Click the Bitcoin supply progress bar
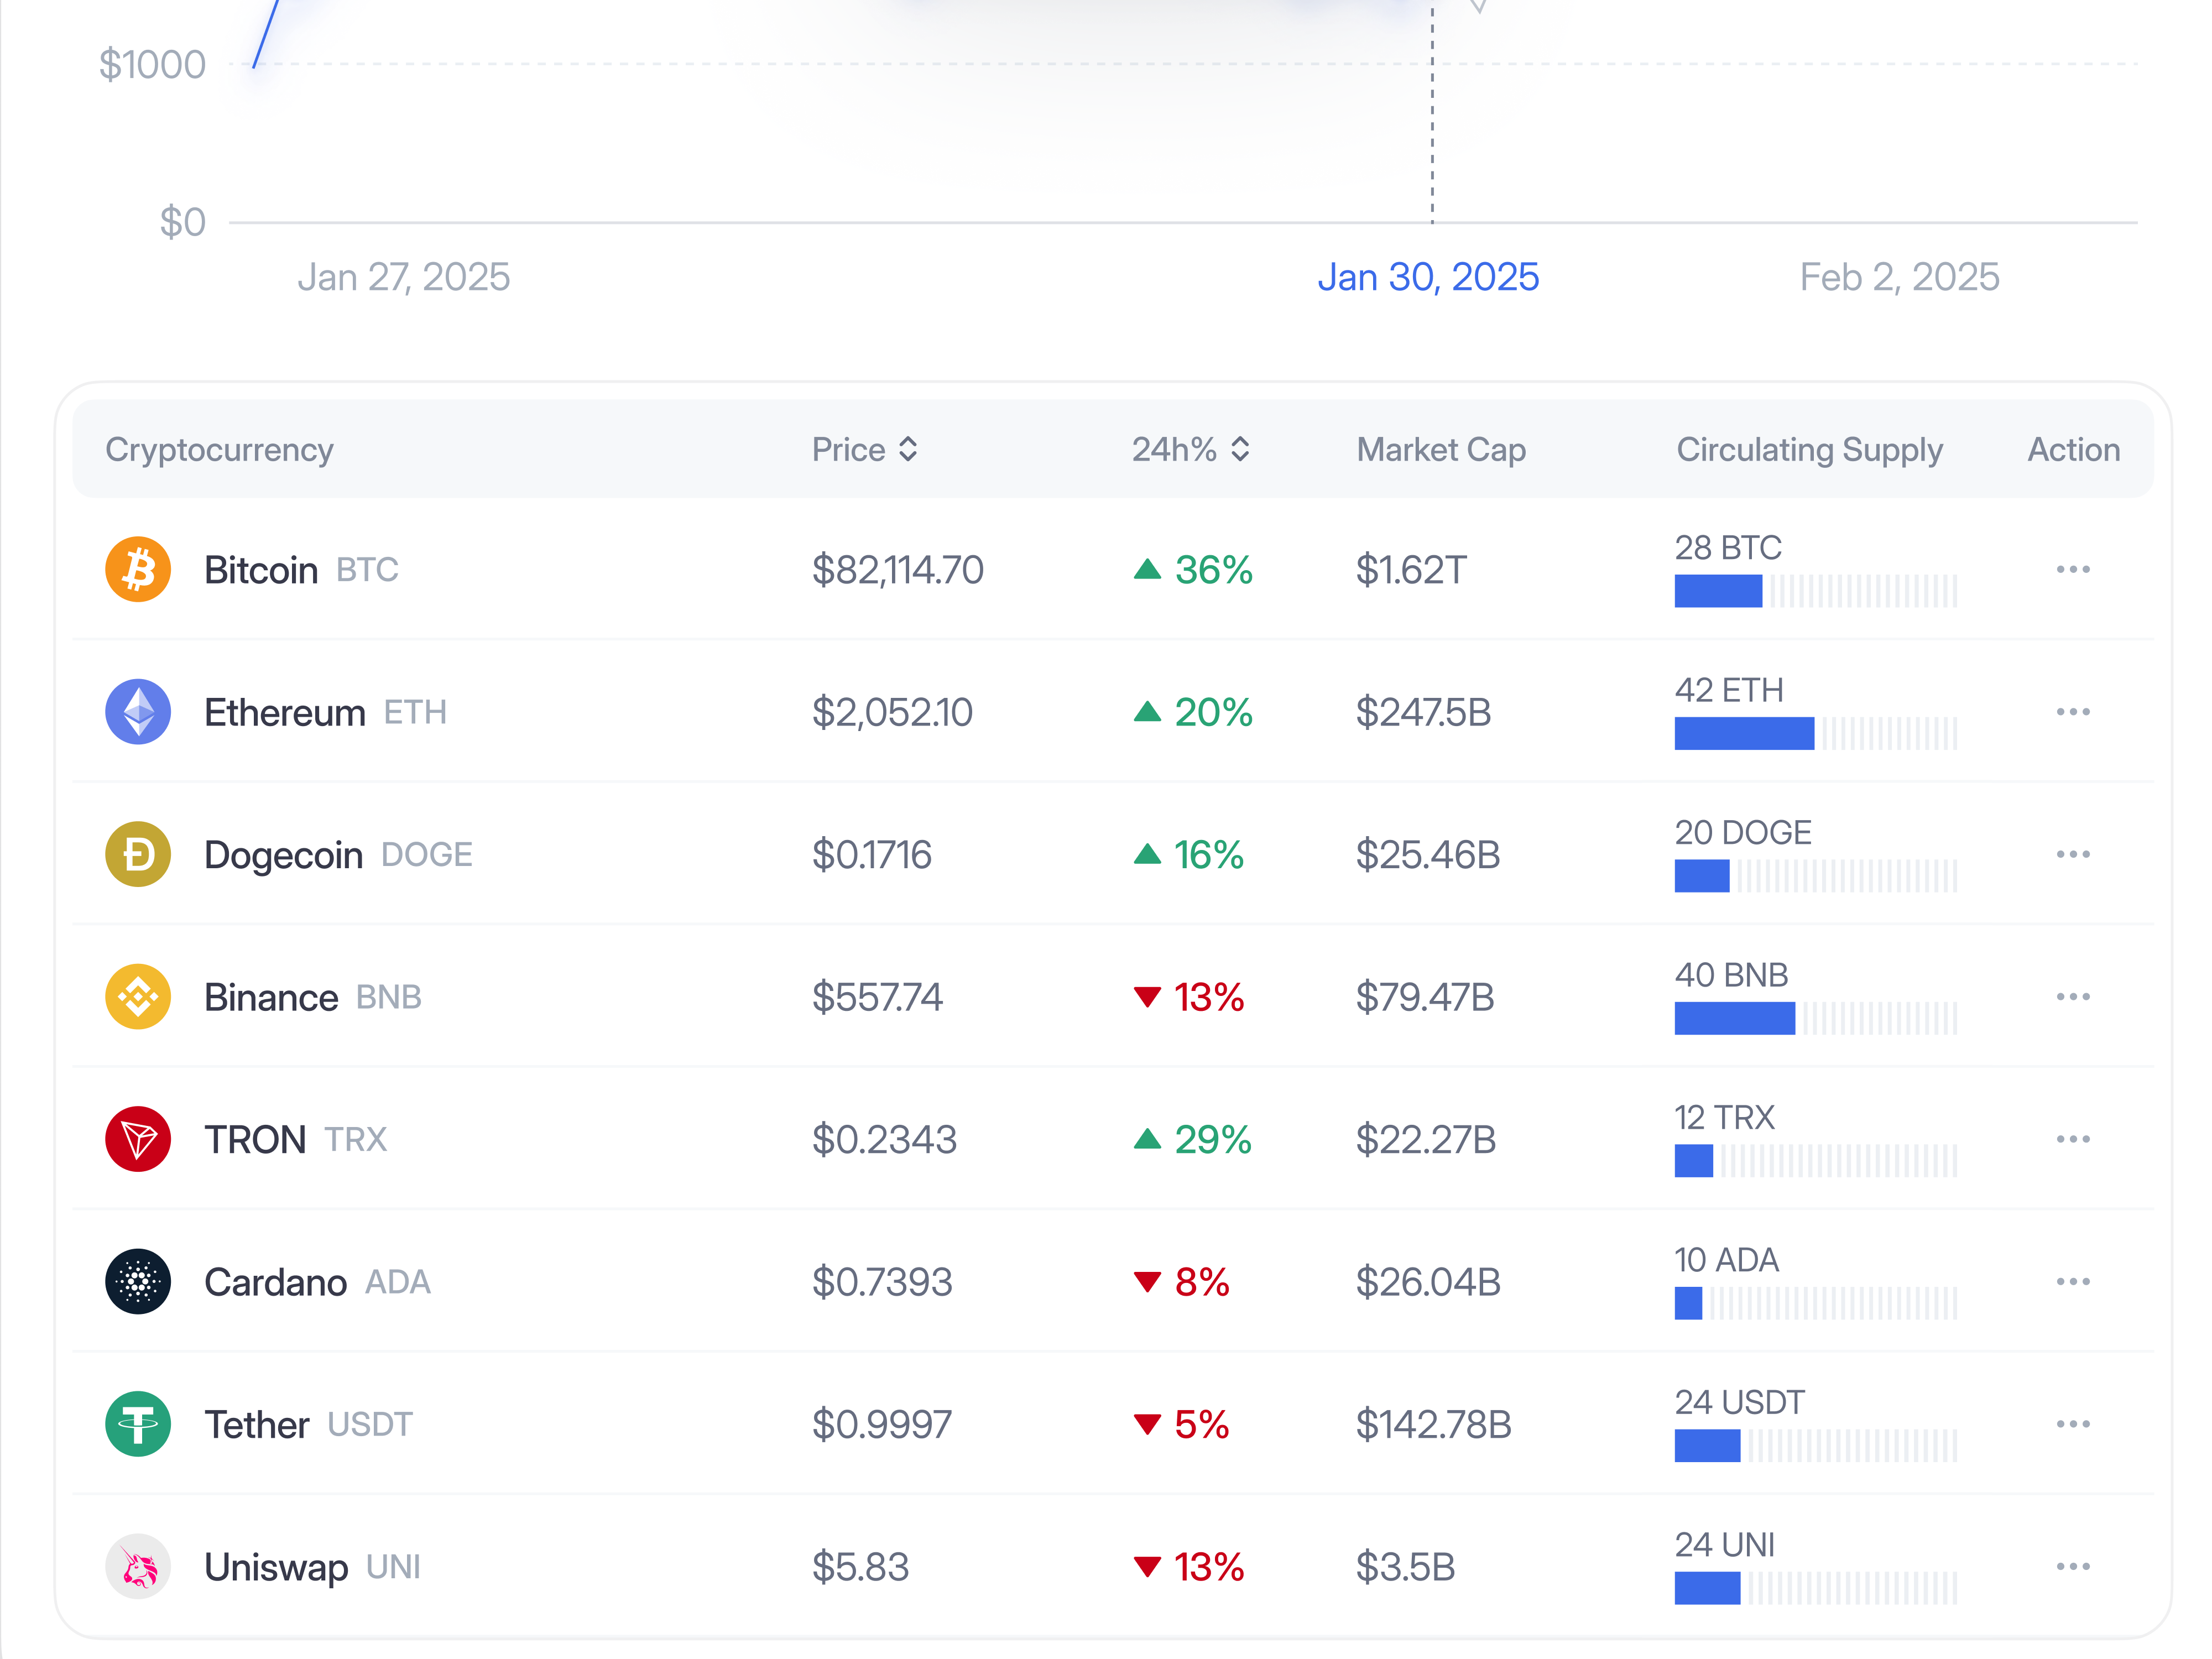 [1816, 591]
